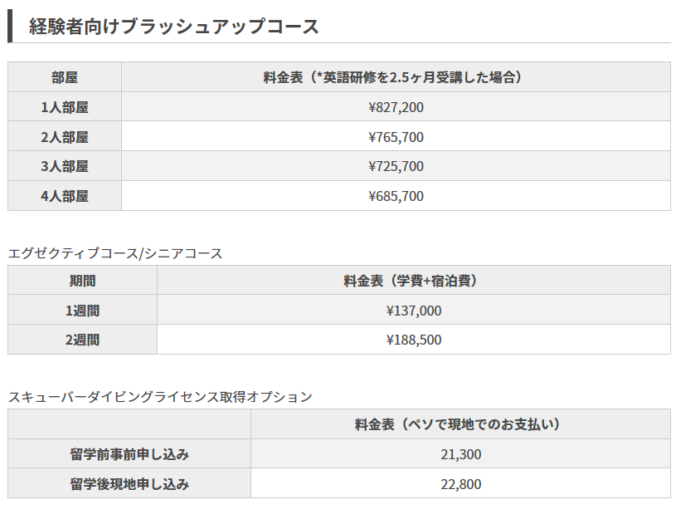Select the 2人部屋 row label
The height and width of the screenshot is (519, 676).
pos(65,137)
